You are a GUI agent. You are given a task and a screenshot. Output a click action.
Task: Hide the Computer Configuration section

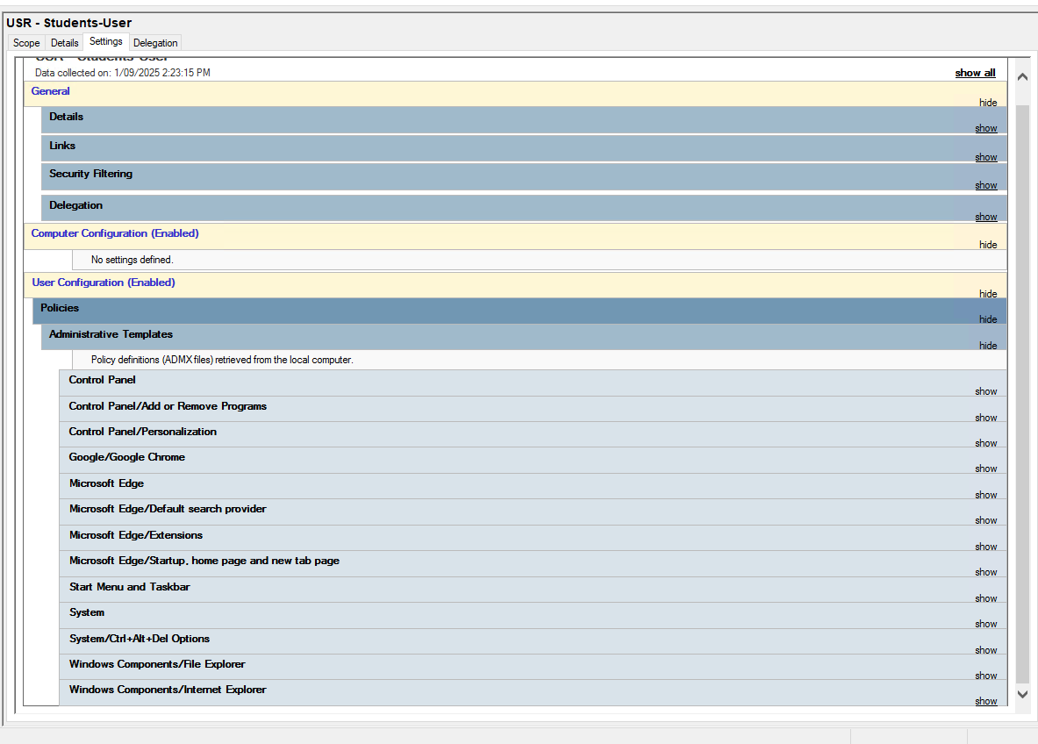(x=988, y=245)
